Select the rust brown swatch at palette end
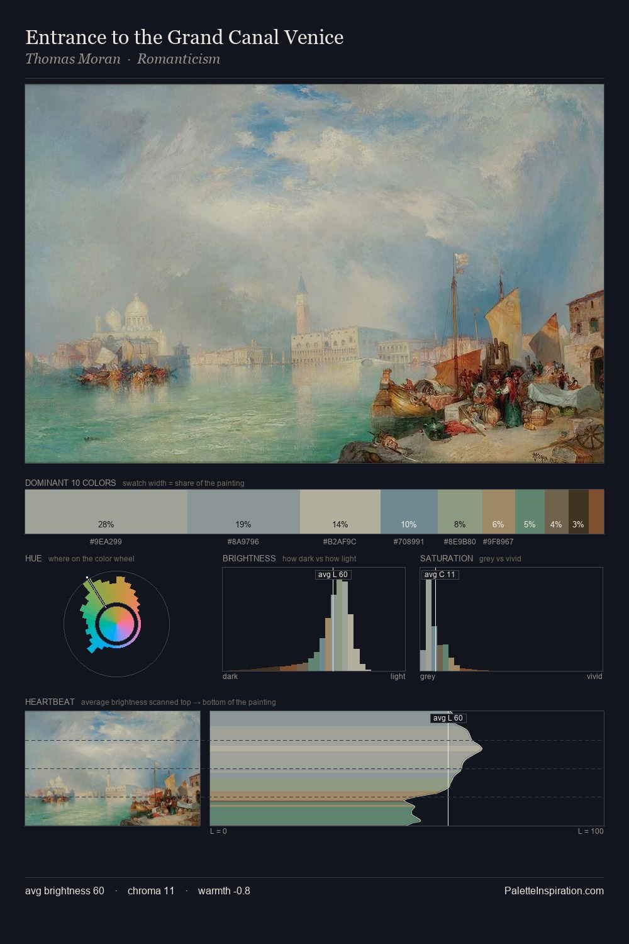This screenshot has width=629, height=944. (x=596, y=512)
